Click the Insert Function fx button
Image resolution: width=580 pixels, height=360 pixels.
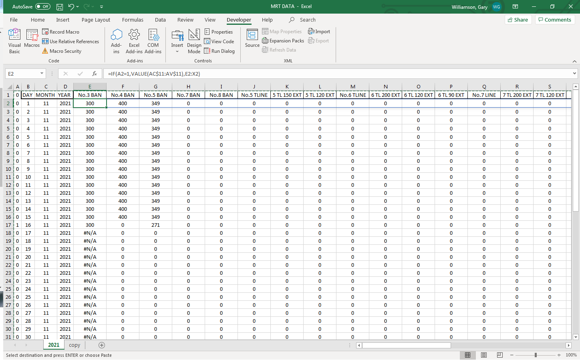point(95,74)
